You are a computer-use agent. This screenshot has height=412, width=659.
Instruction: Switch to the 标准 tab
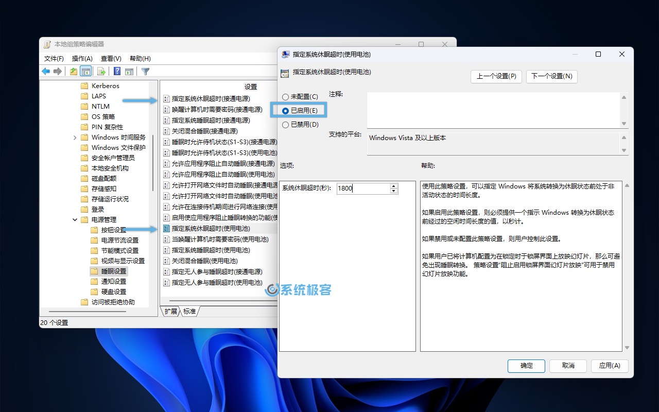click(x=189, y=312)
